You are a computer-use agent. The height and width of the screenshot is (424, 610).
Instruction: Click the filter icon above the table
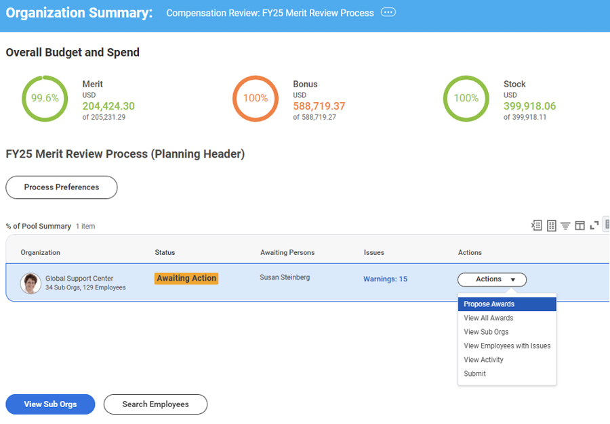(565, 226)
